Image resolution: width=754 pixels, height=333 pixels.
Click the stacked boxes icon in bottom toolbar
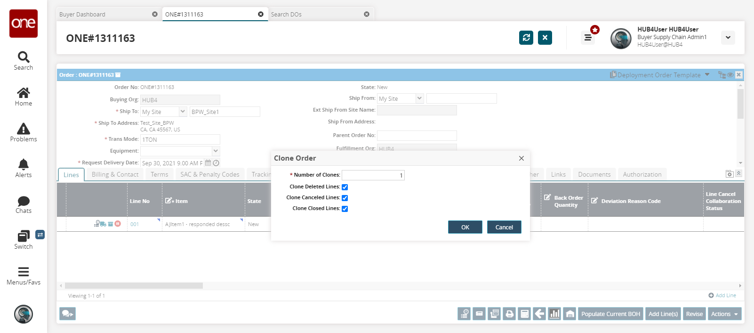coord(494,314)
